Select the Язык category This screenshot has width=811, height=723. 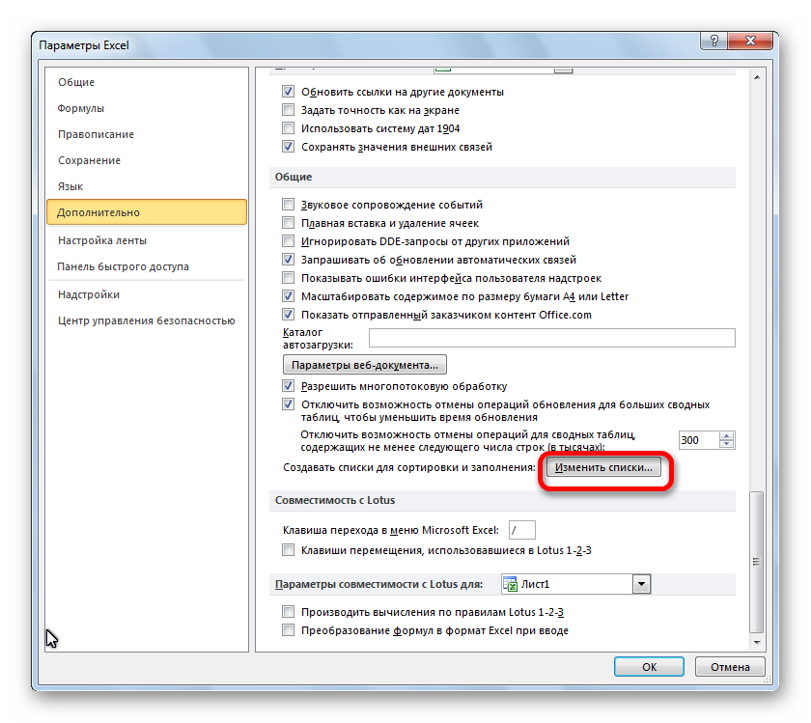pyautogui.click(x=70, y=186)
